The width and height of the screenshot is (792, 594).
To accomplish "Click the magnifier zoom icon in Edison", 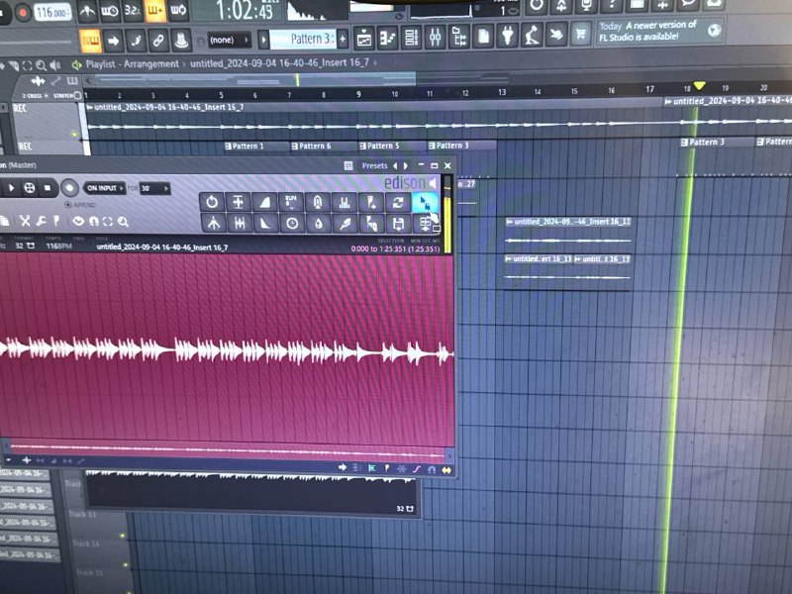I will (123, 221).
